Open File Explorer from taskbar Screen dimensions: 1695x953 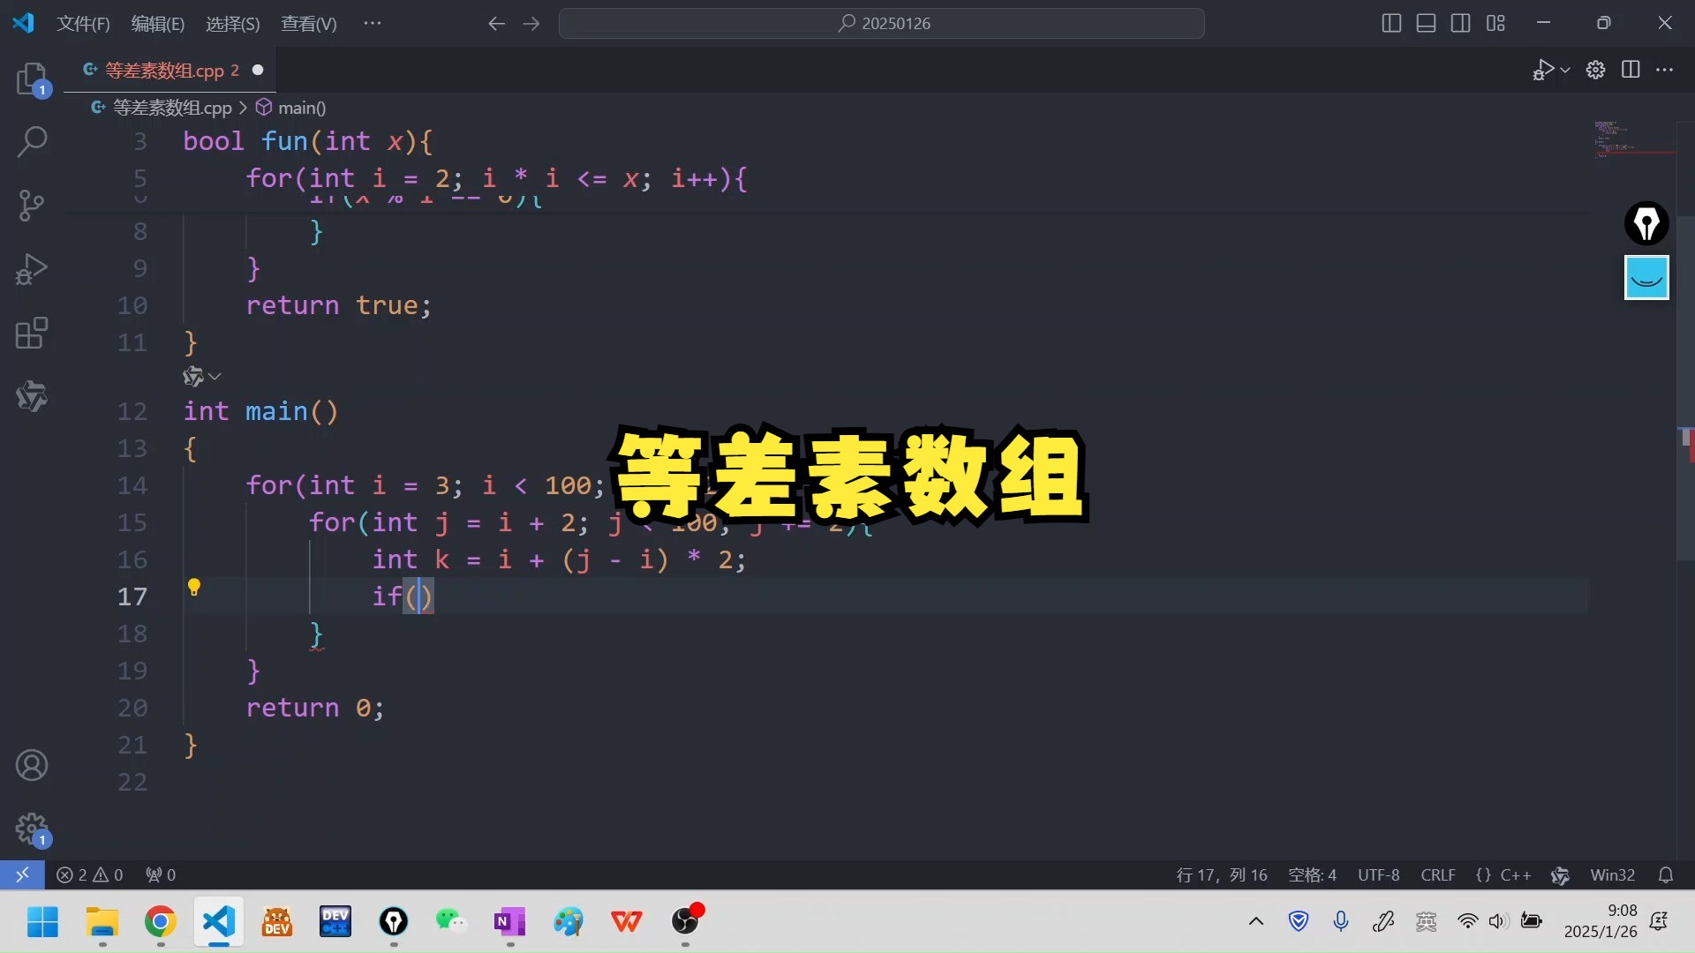102,922
